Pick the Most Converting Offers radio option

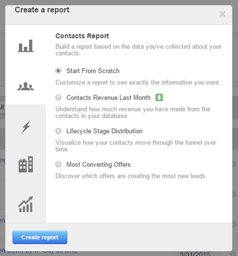[58, 165]
